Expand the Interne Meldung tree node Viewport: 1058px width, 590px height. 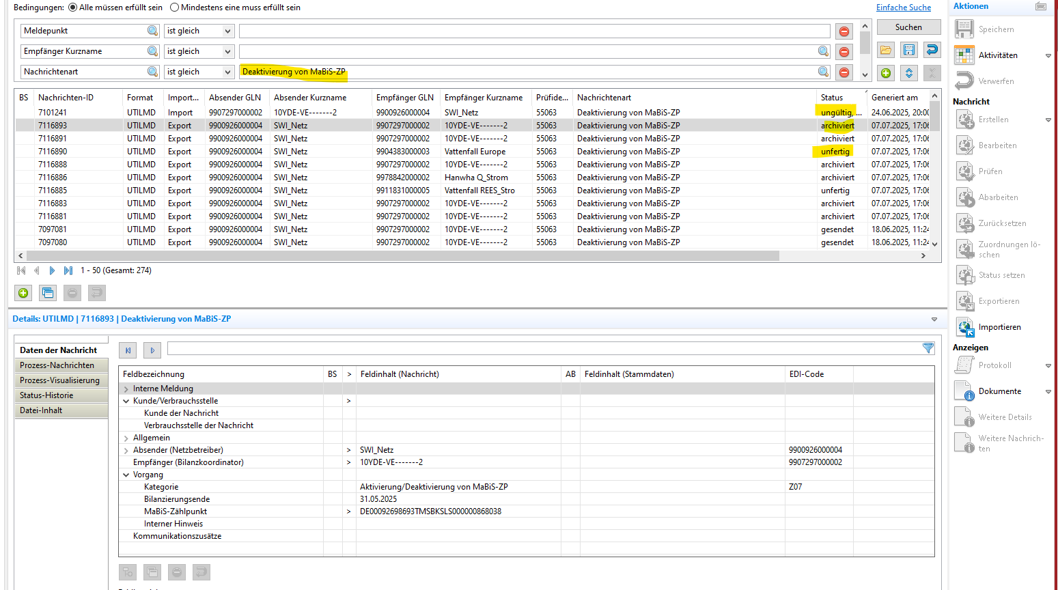click(x=126, y=389)
